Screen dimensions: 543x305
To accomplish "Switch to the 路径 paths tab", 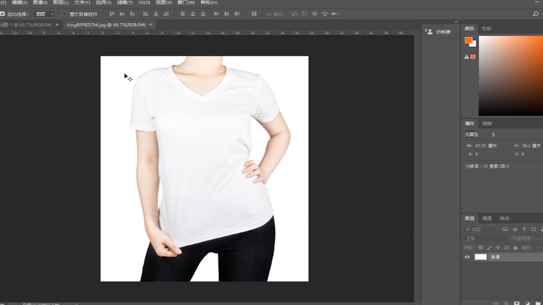I will coord(504,219).
